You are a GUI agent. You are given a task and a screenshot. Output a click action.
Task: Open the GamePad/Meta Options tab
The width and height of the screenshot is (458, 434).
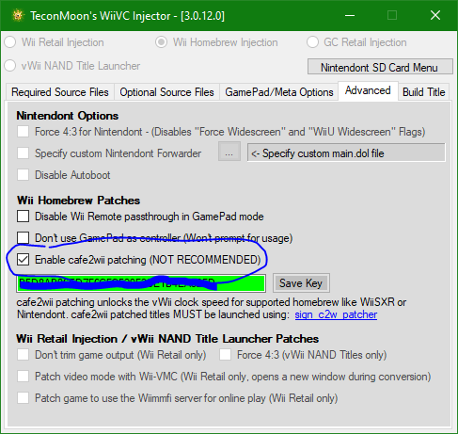279,92
